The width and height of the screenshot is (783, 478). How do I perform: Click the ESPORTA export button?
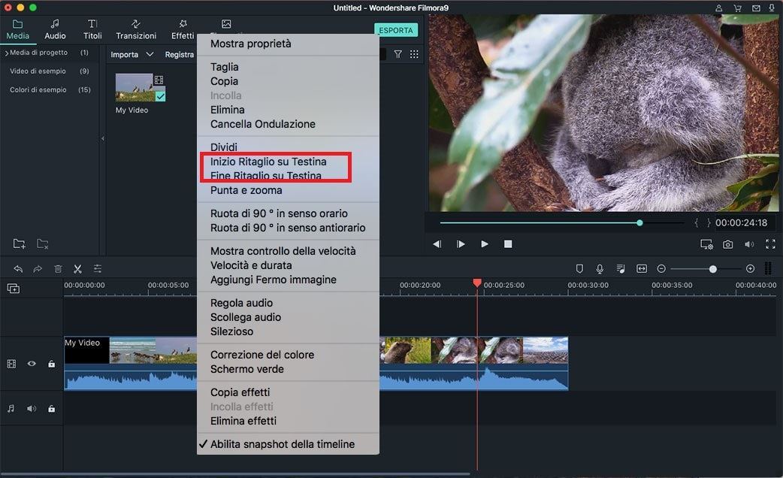[395, 30]
